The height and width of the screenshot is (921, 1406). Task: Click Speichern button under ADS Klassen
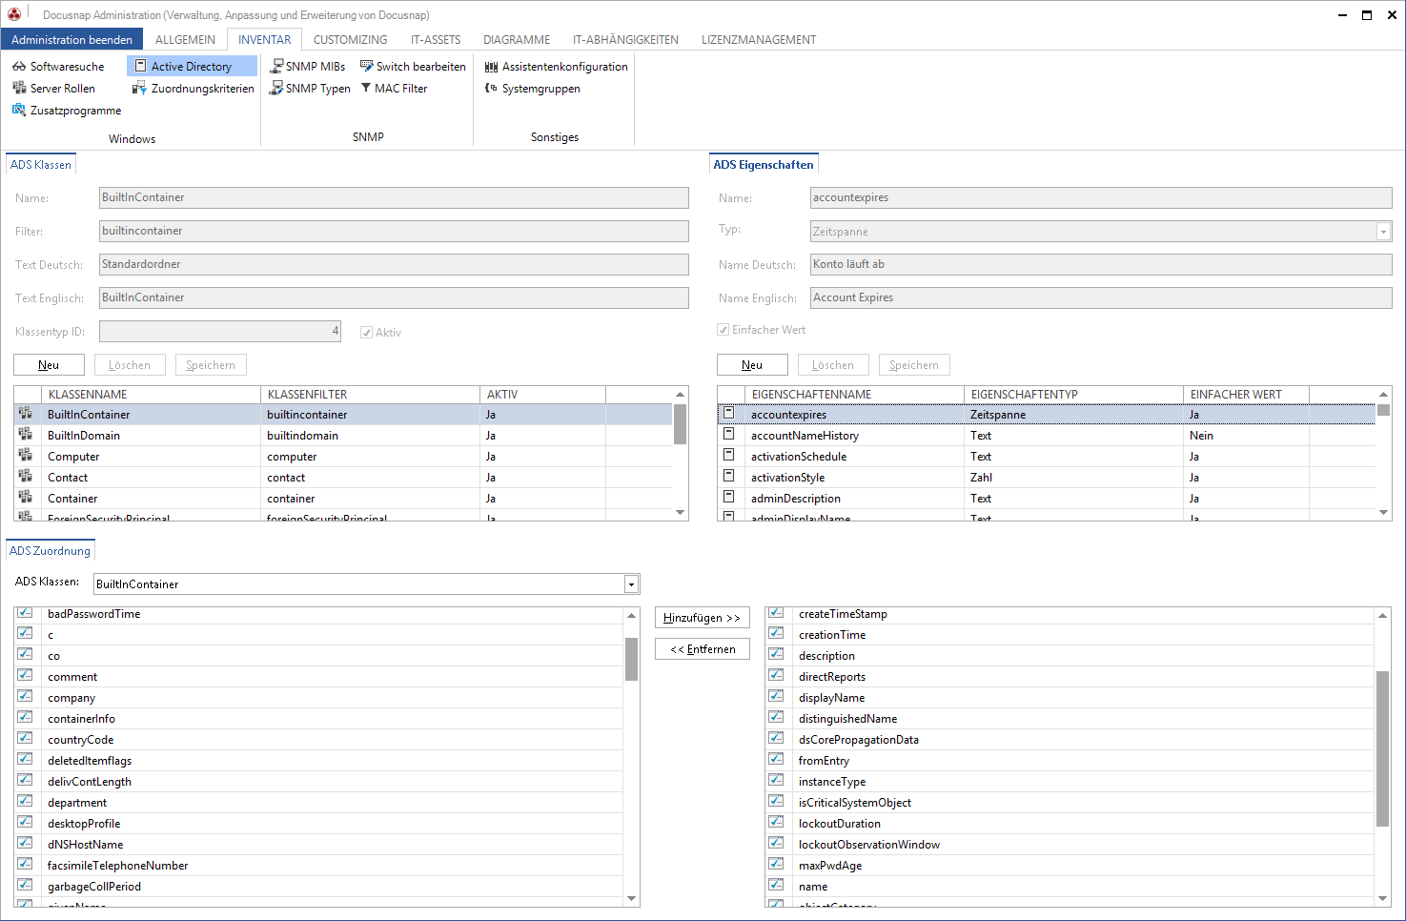211,365
